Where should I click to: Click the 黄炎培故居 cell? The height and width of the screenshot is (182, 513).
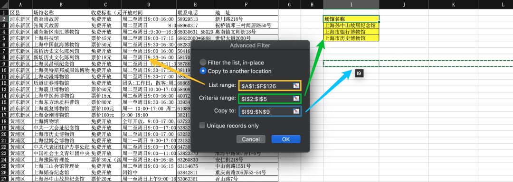coord(61,19)
